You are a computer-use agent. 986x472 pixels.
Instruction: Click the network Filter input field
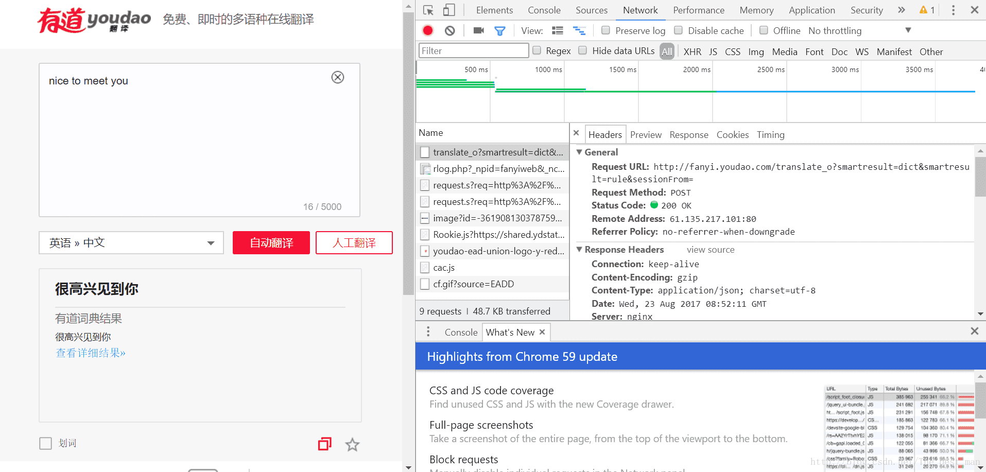point(474,50)
